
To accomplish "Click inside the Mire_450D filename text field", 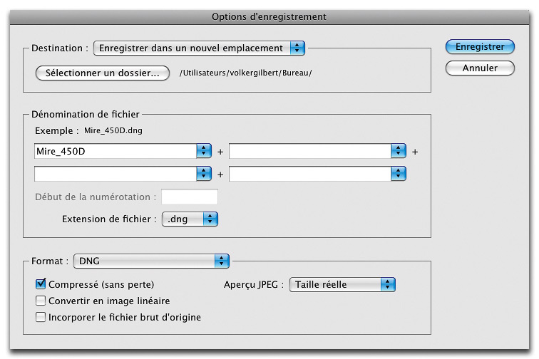I will point(115,151).
